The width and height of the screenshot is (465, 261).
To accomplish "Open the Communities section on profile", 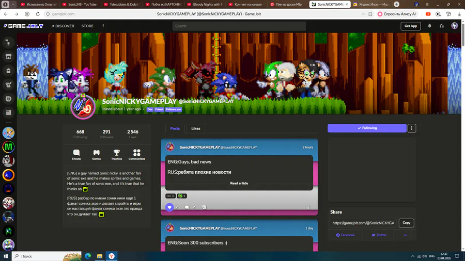I will [x=137, y=154].
